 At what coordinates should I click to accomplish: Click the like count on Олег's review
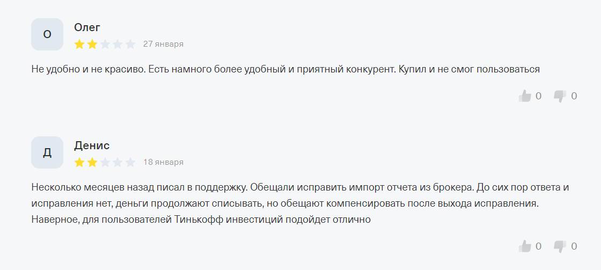[x=538, y=96]
